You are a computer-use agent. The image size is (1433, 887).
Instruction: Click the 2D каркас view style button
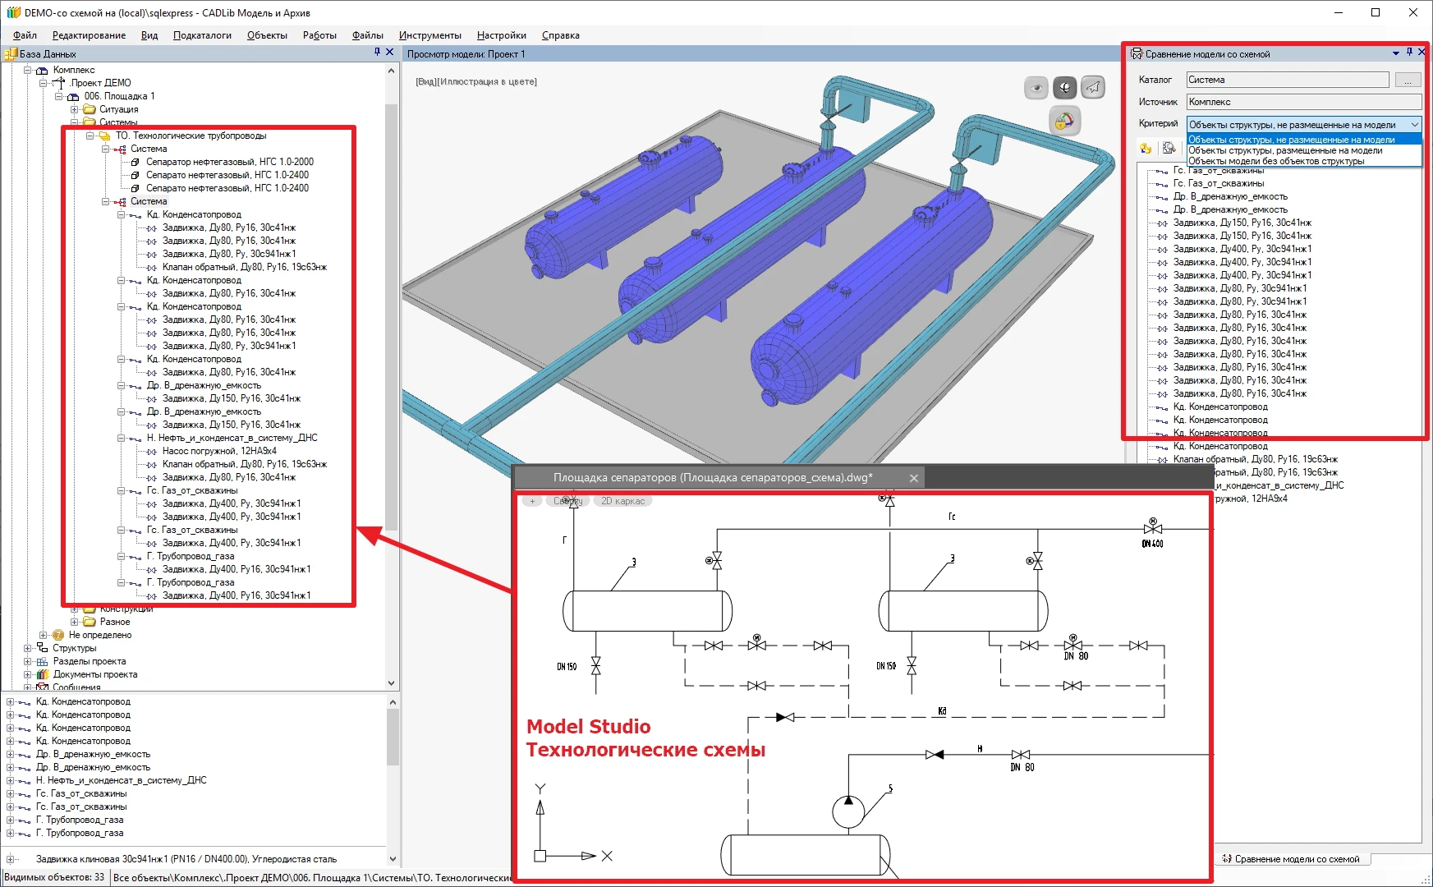(622, 501)
